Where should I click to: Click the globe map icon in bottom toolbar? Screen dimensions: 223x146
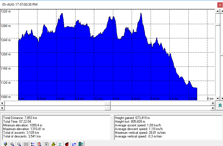tap(5, 144)
